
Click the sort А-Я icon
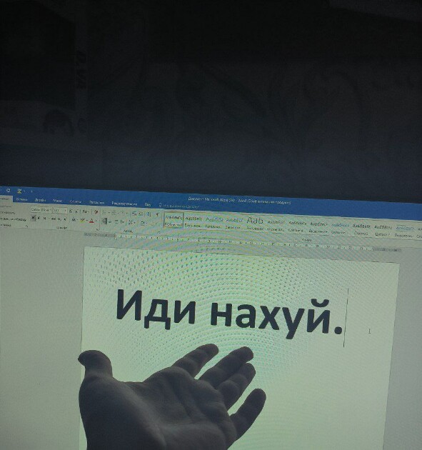pyautogui.click(x=149, y=214)
